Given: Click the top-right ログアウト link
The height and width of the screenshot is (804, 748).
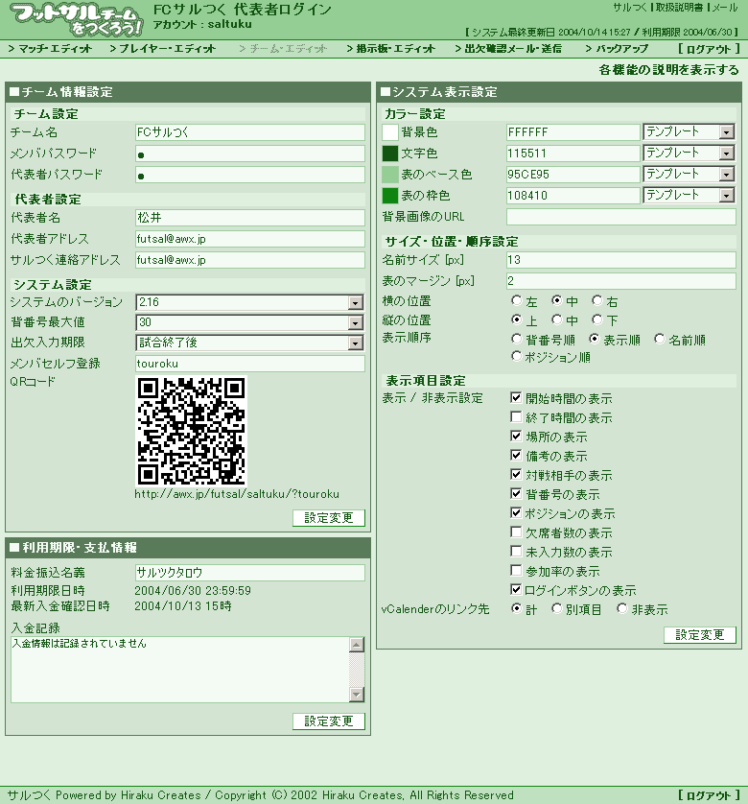Looking at the screenshot, I should [x=709, y=48].
